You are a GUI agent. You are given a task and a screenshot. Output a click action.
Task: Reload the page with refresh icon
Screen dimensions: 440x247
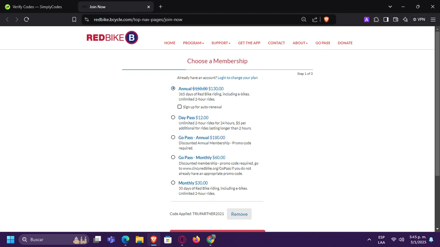26,19
